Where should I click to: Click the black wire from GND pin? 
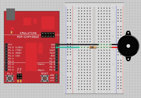(77, 44)
